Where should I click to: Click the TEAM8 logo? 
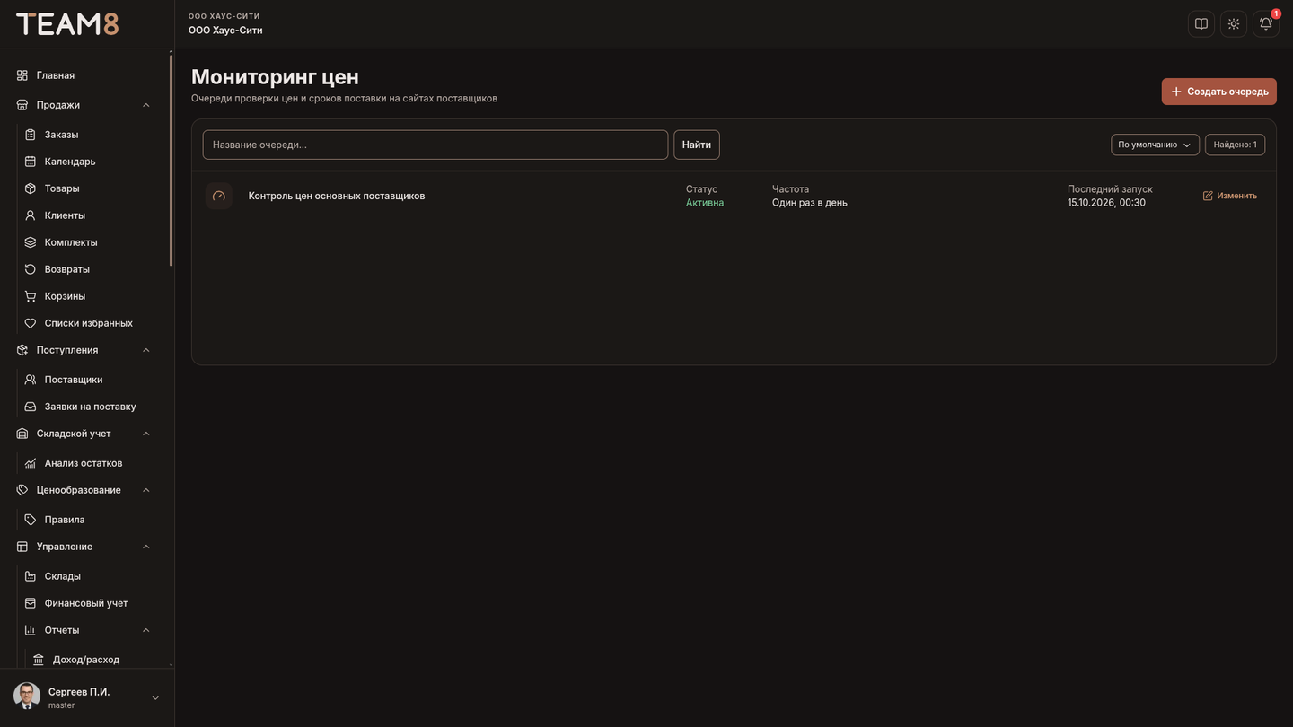click(x=67, y=24)
